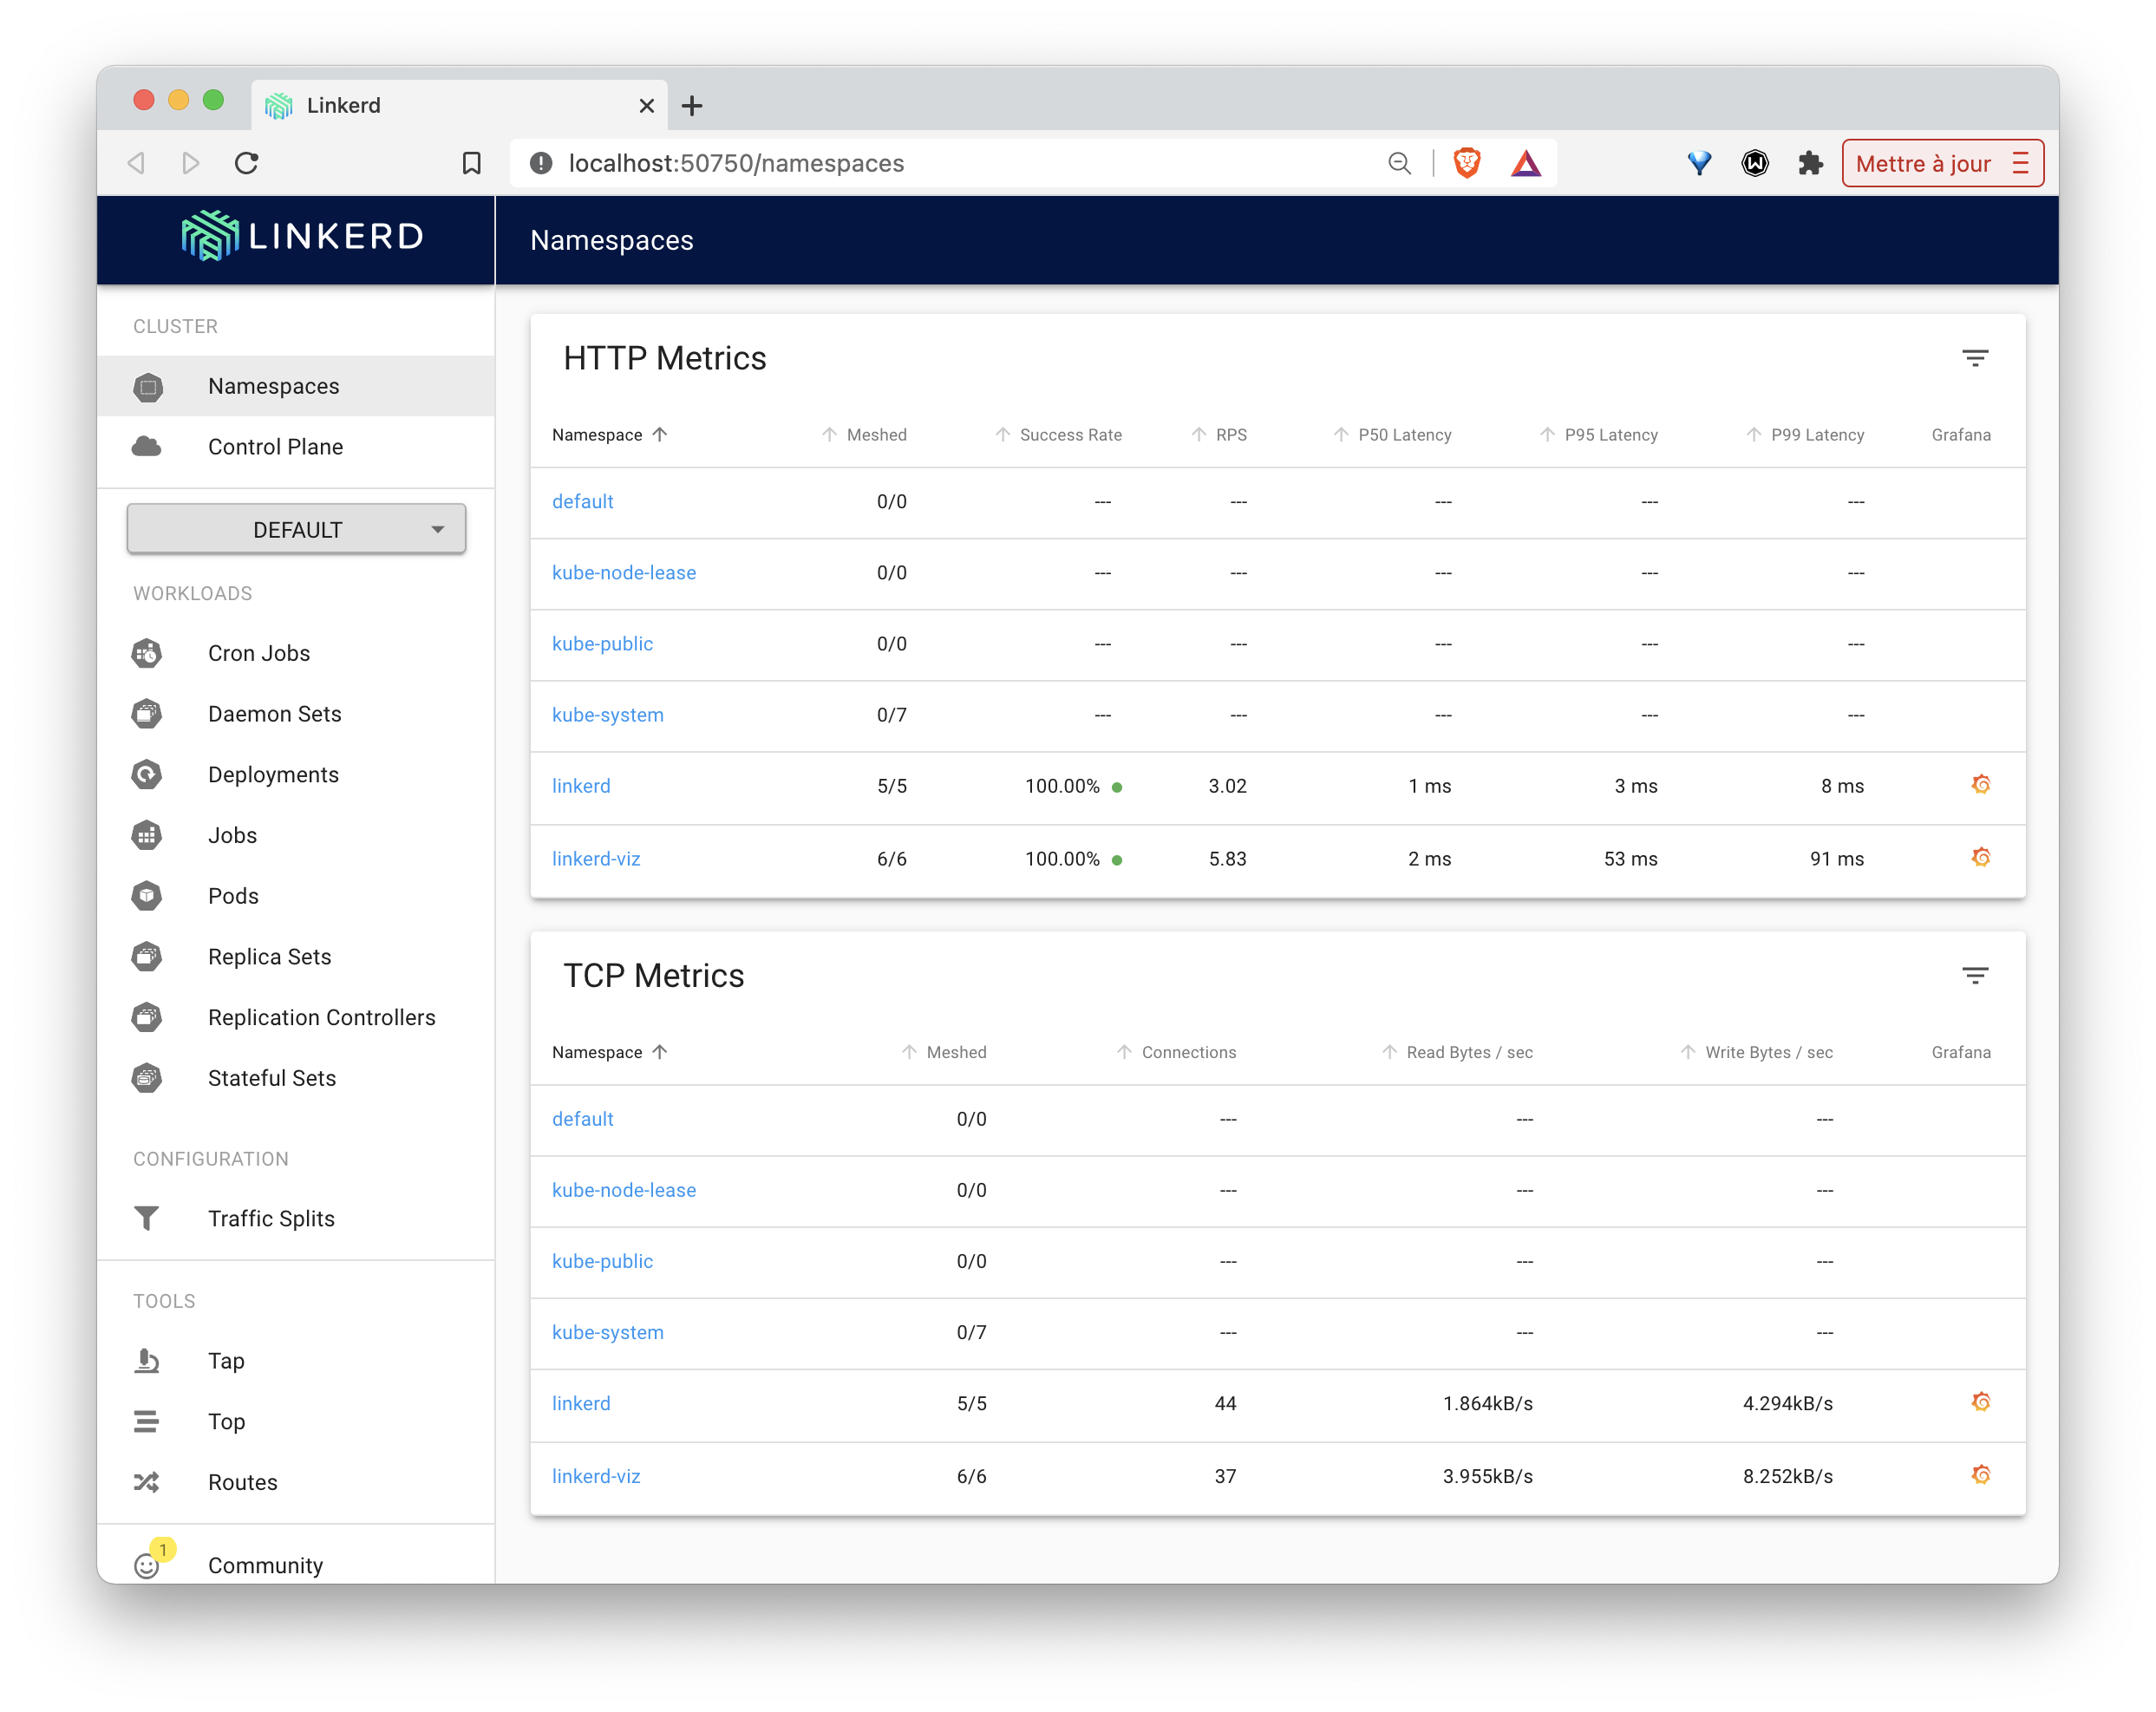Viewport: 2156px width, 1712px height.
Task: Click the Brave shields lion icon
Action: 1466,163
